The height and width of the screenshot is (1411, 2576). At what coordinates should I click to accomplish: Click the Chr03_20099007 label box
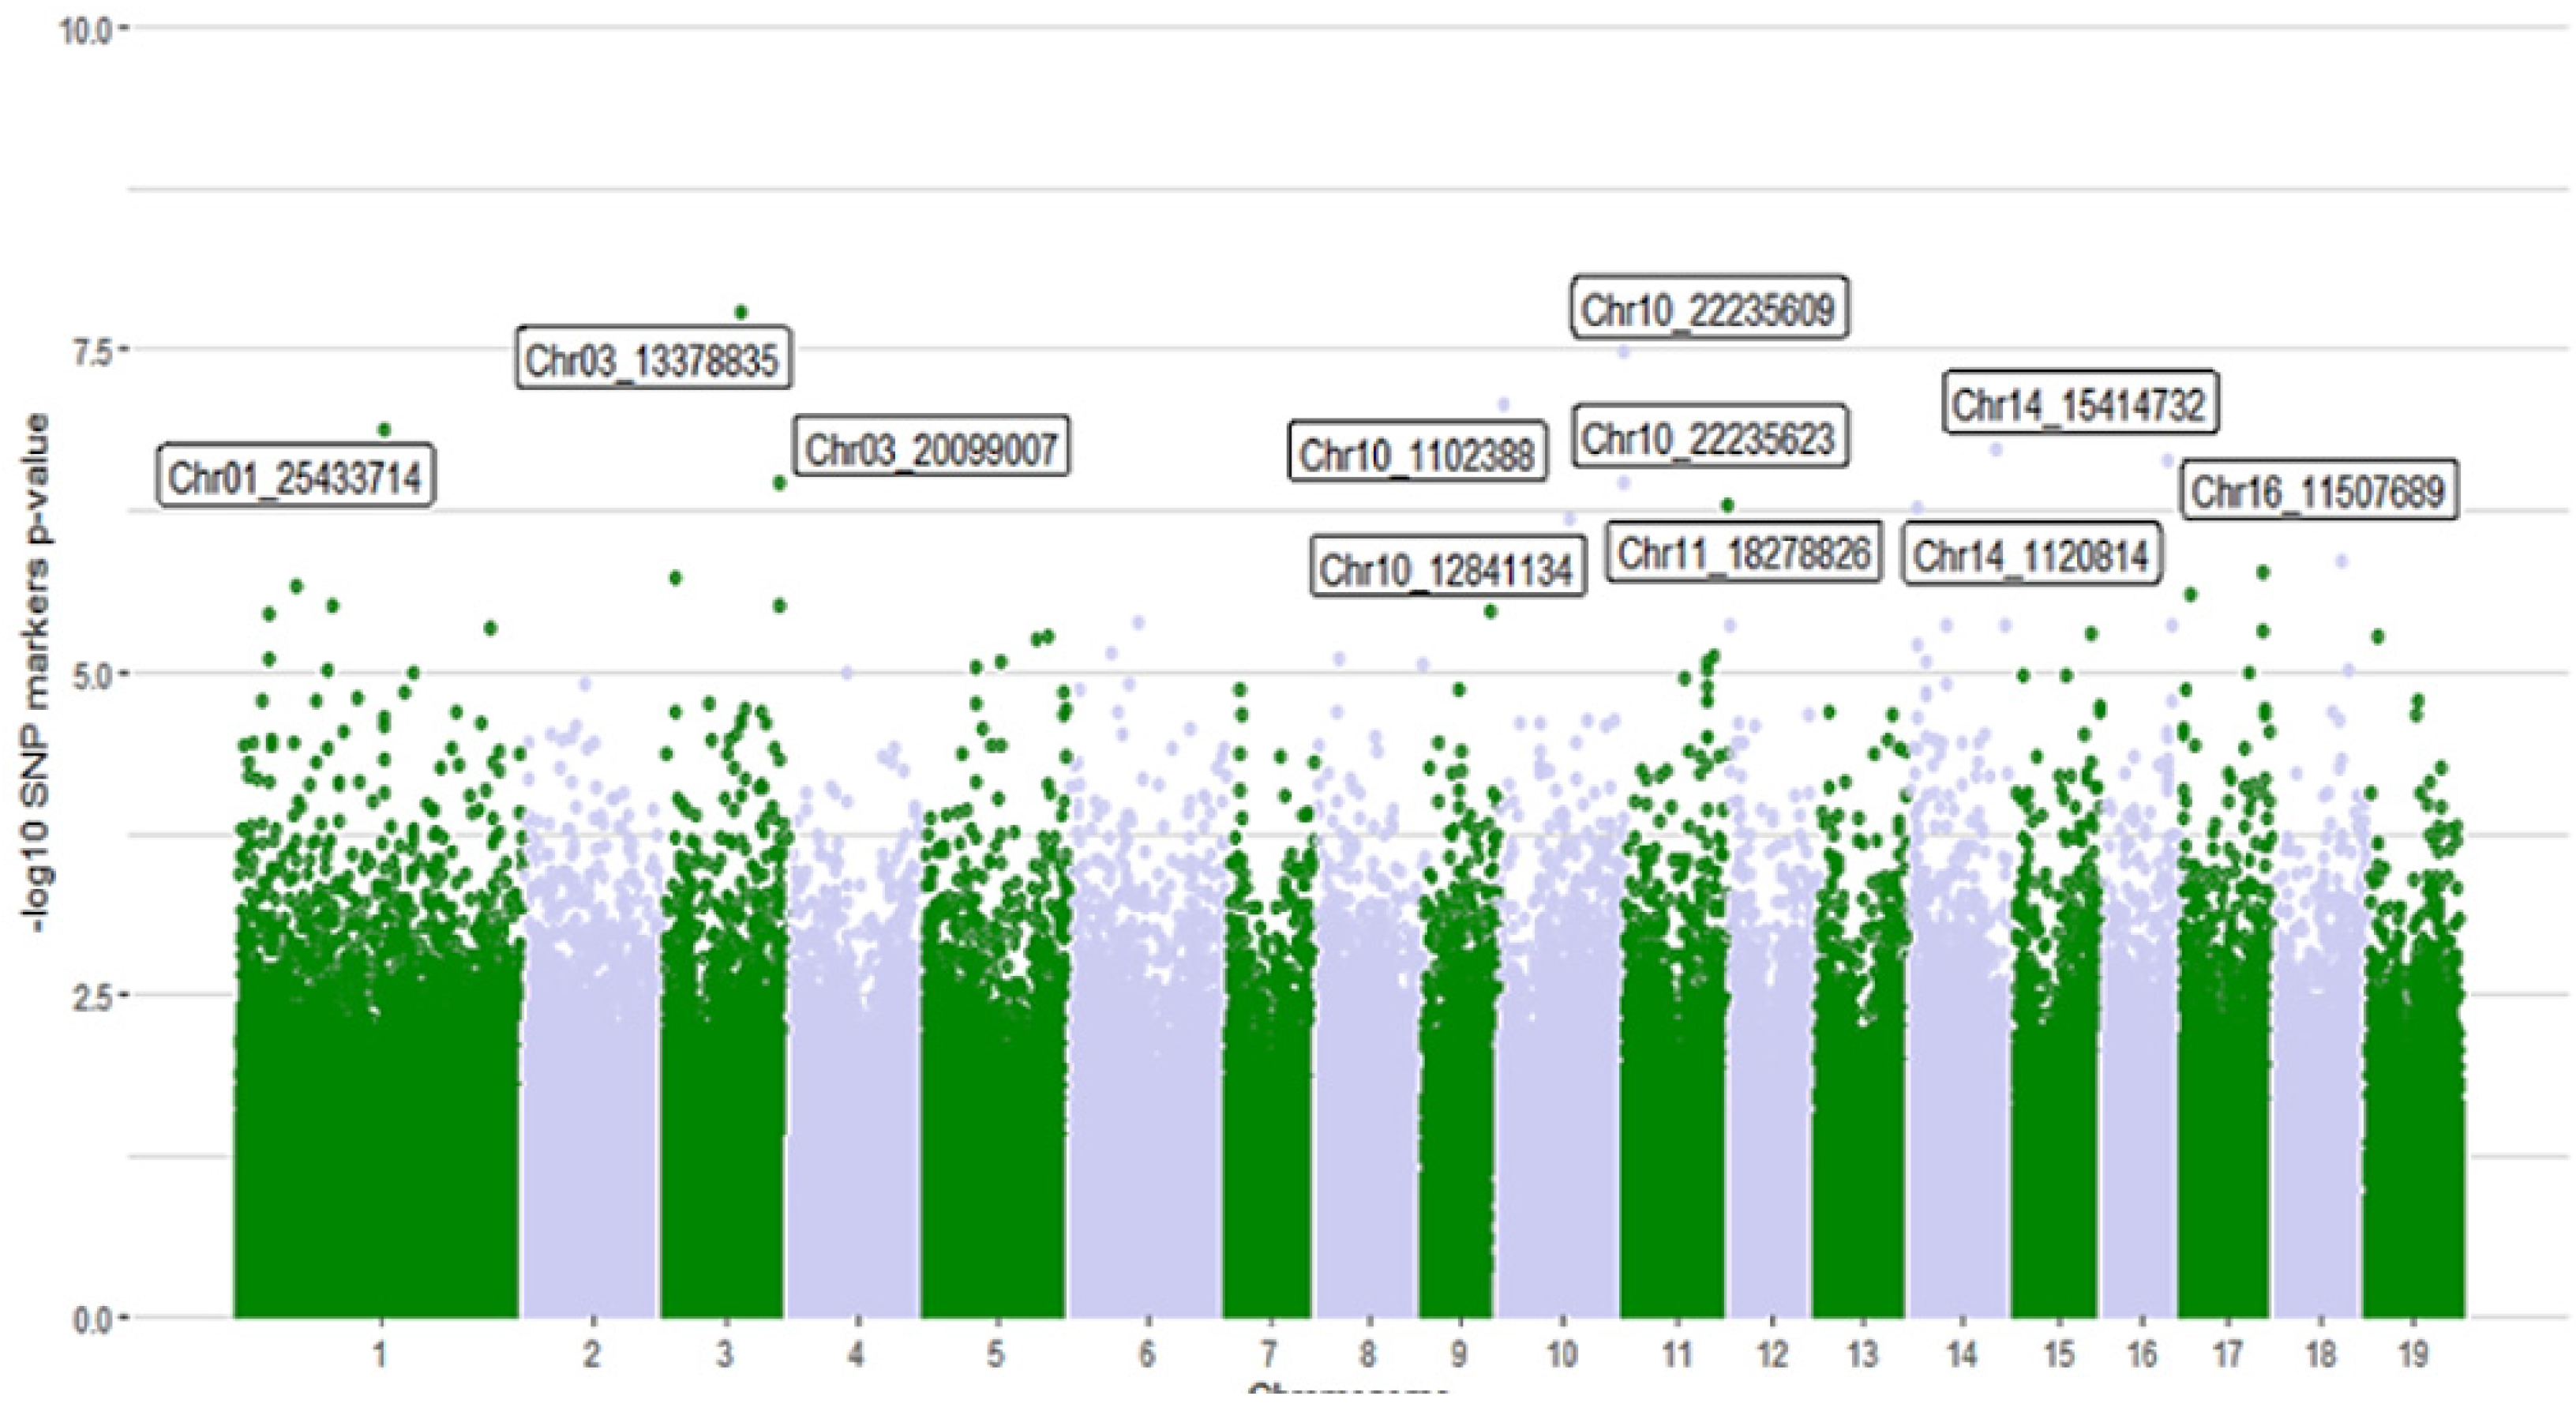pyautogui.click(x=932, y=447)
